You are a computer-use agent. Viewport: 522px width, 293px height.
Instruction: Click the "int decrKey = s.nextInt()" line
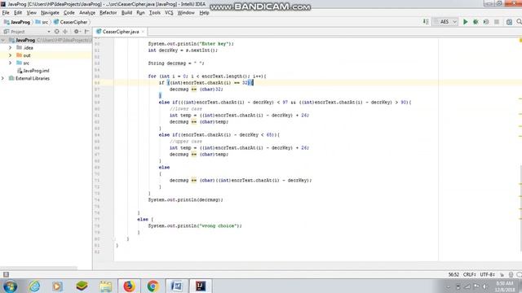pos(183,50)
